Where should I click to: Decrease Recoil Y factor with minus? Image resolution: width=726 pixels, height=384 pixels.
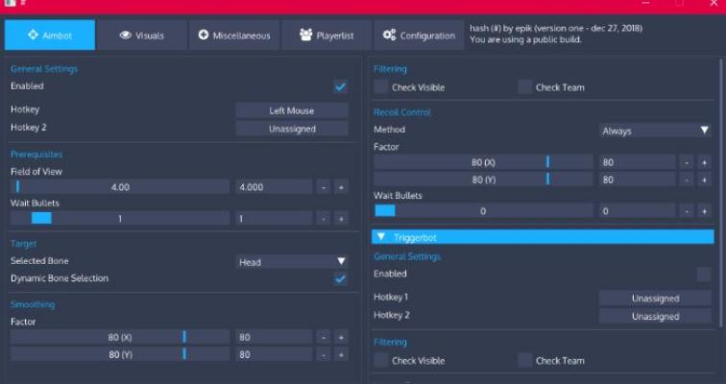(x=687, y=180)
